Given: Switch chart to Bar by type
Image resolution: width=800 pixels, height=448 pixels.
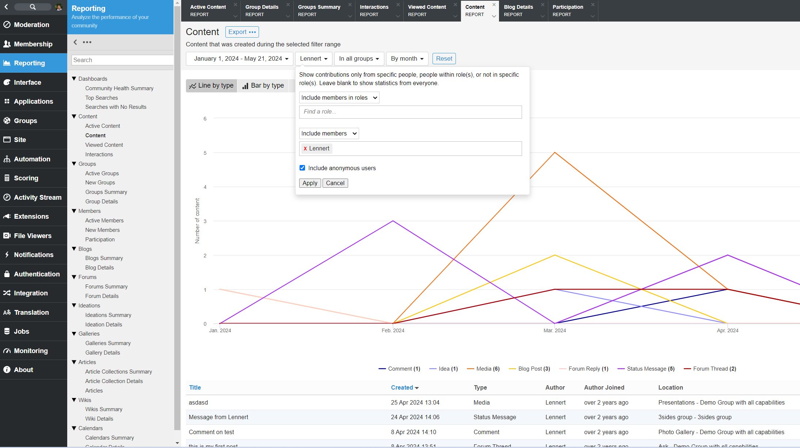Looking at the screenshot, I should coord(263,85).
